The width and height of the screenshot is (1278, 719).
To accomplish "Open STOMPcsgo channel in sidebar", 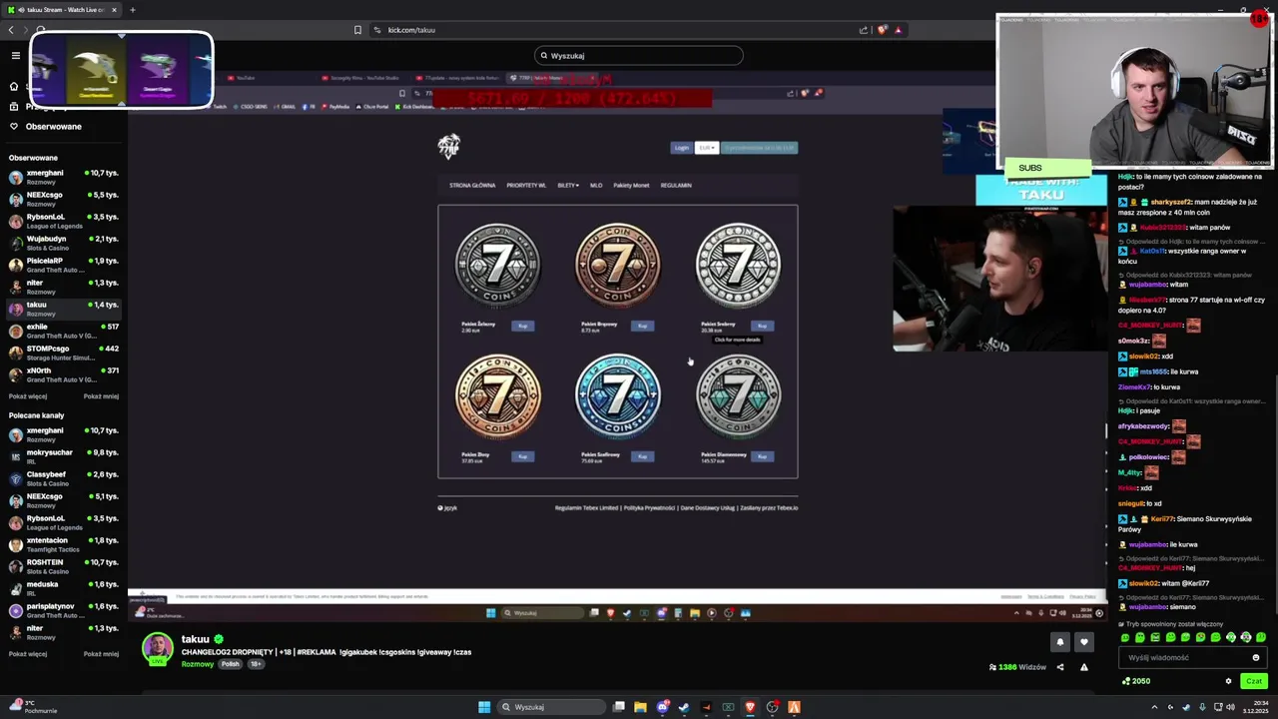I will pos(64,353).
